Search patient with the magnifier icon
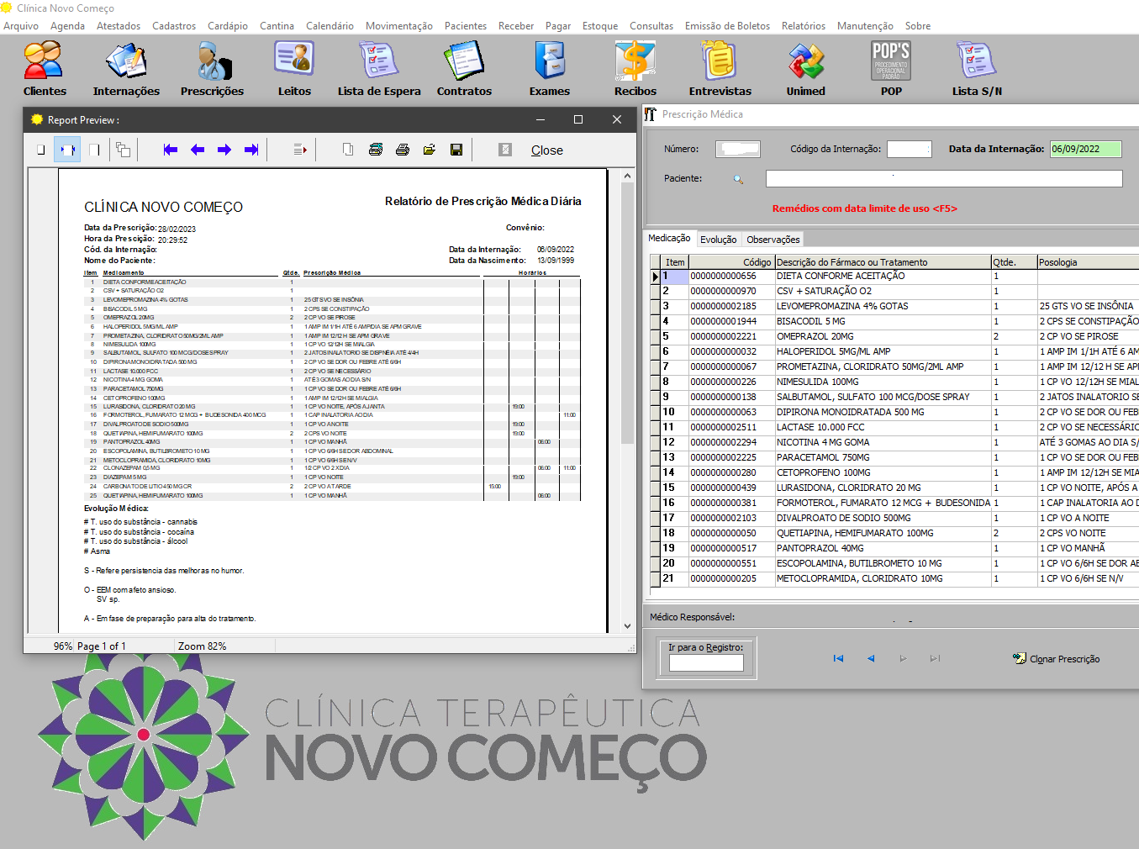 pos(738,179)
